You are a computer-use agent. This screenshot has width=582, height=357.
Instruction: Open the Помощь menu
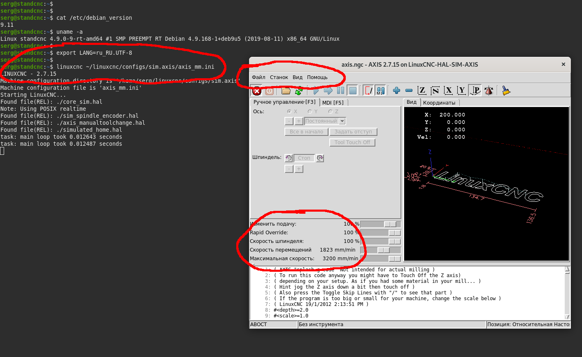click(x=317, y=77)
